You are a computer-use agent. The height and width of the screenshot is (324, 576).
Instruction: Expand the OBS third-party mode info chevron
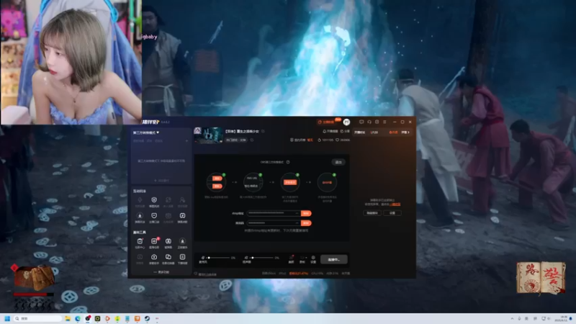pyautogui.click(x=288, y=162)
